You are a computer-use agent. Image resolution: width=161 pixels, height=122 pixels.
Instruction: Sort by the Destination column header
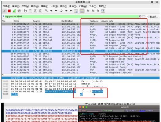(x=67, y=21)
